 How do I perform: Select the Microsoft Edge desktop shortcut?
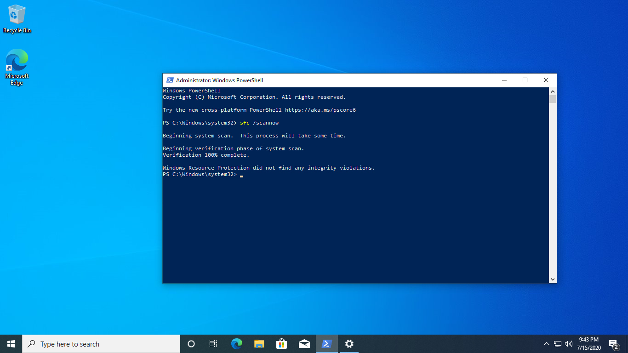coord(17,67)
